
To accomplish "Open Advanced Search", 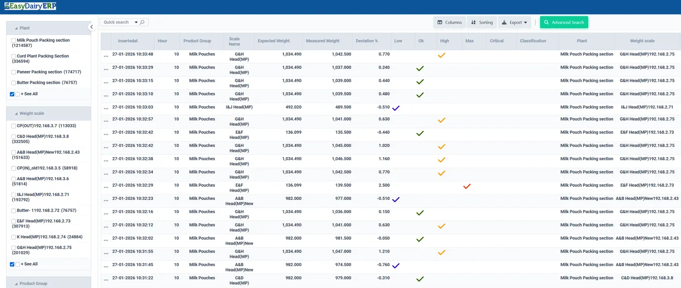I will tap(564, 22).
